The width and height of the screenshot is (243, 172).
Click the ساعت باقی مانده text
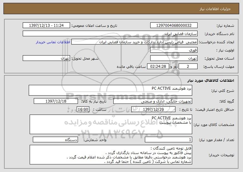pyautogui.click(x=131, y=67)
